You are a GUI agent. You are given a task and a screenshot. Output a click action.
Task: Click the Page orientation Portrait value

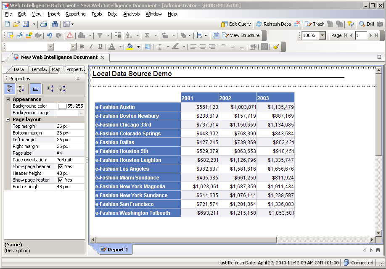70,160
